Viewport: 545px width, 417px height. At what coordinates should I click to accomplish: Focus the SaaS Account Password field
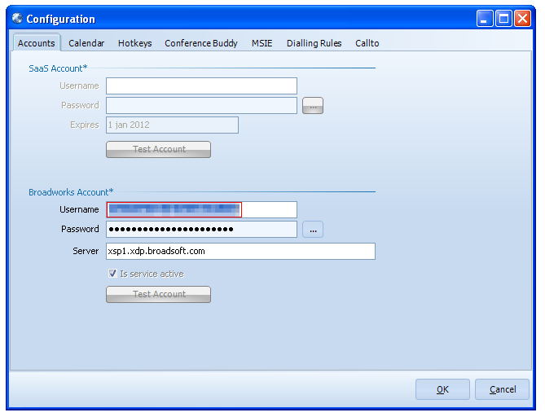(201, 106)
